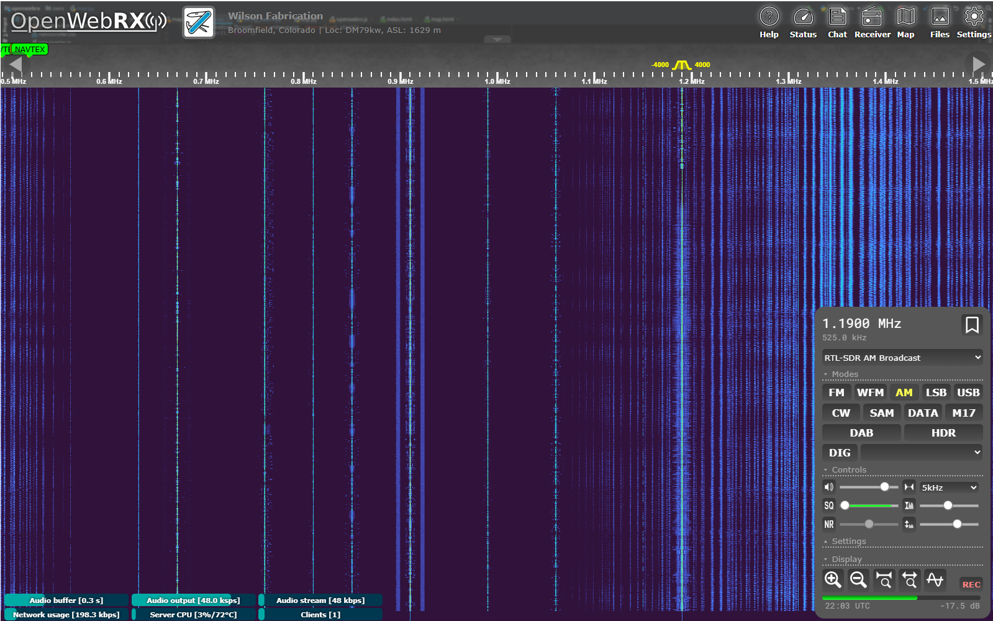The image size is (993, 621).
Task: Open the Help panel
Action: pyautogui.click(x=769, y=23)
